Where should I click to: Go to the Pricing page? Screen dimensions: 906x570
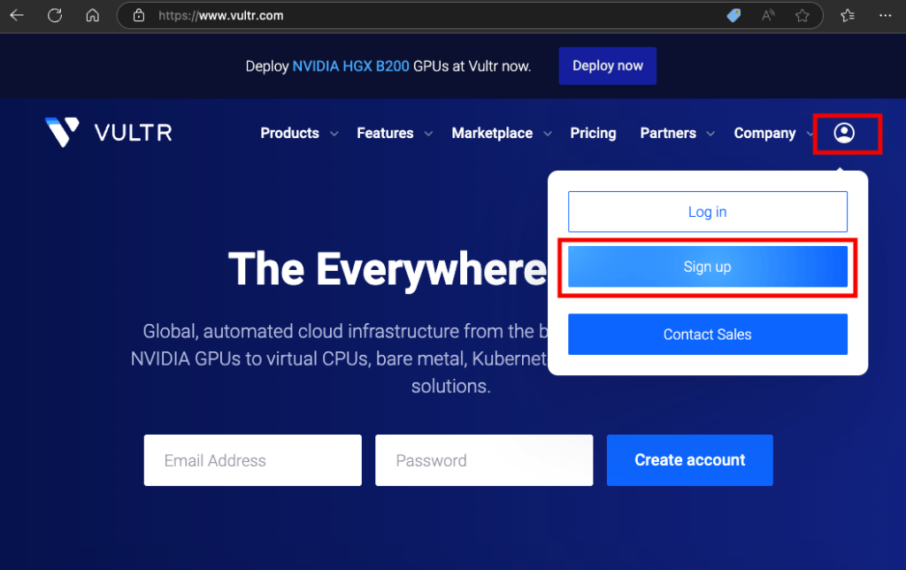(593, 134)
